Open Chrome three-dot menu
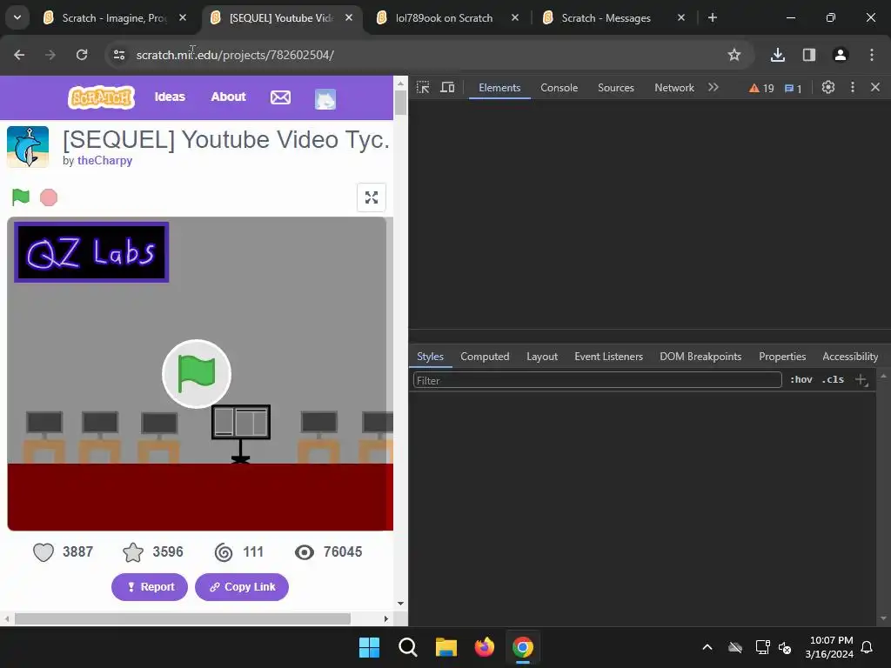Screen dimensions: 891x668 point(872,55)
